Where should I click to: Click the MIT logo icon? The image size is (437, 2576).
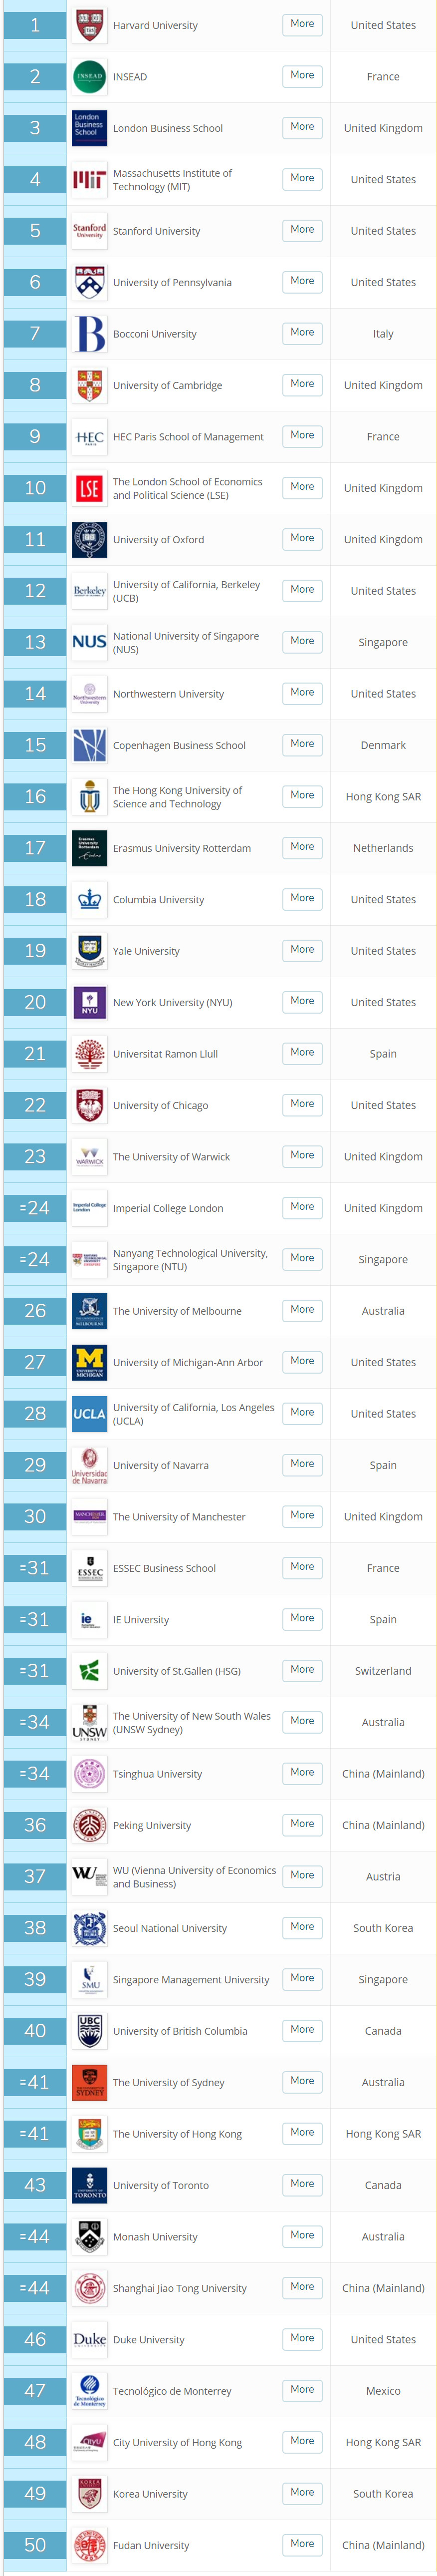pos(89,180)
